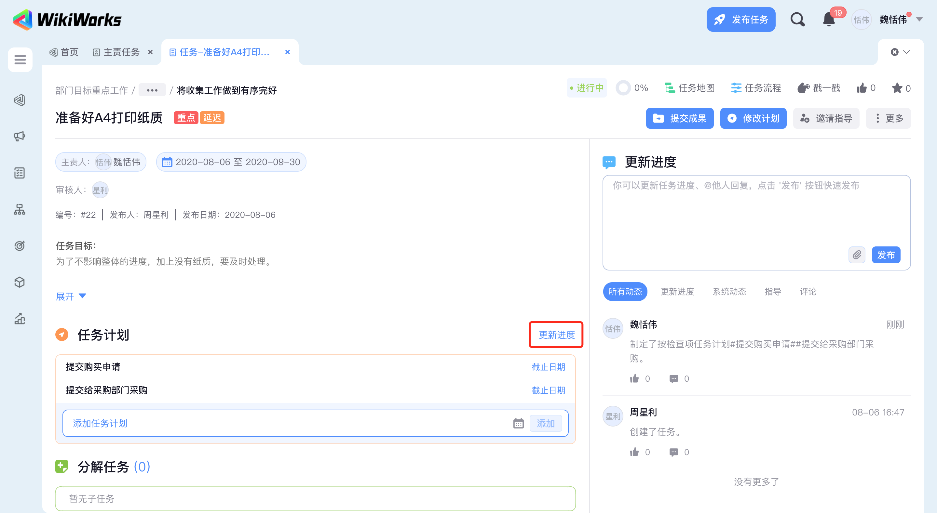Click the paperclip attachment icon
The image size is (937, 513).
[x=857, y=255]
